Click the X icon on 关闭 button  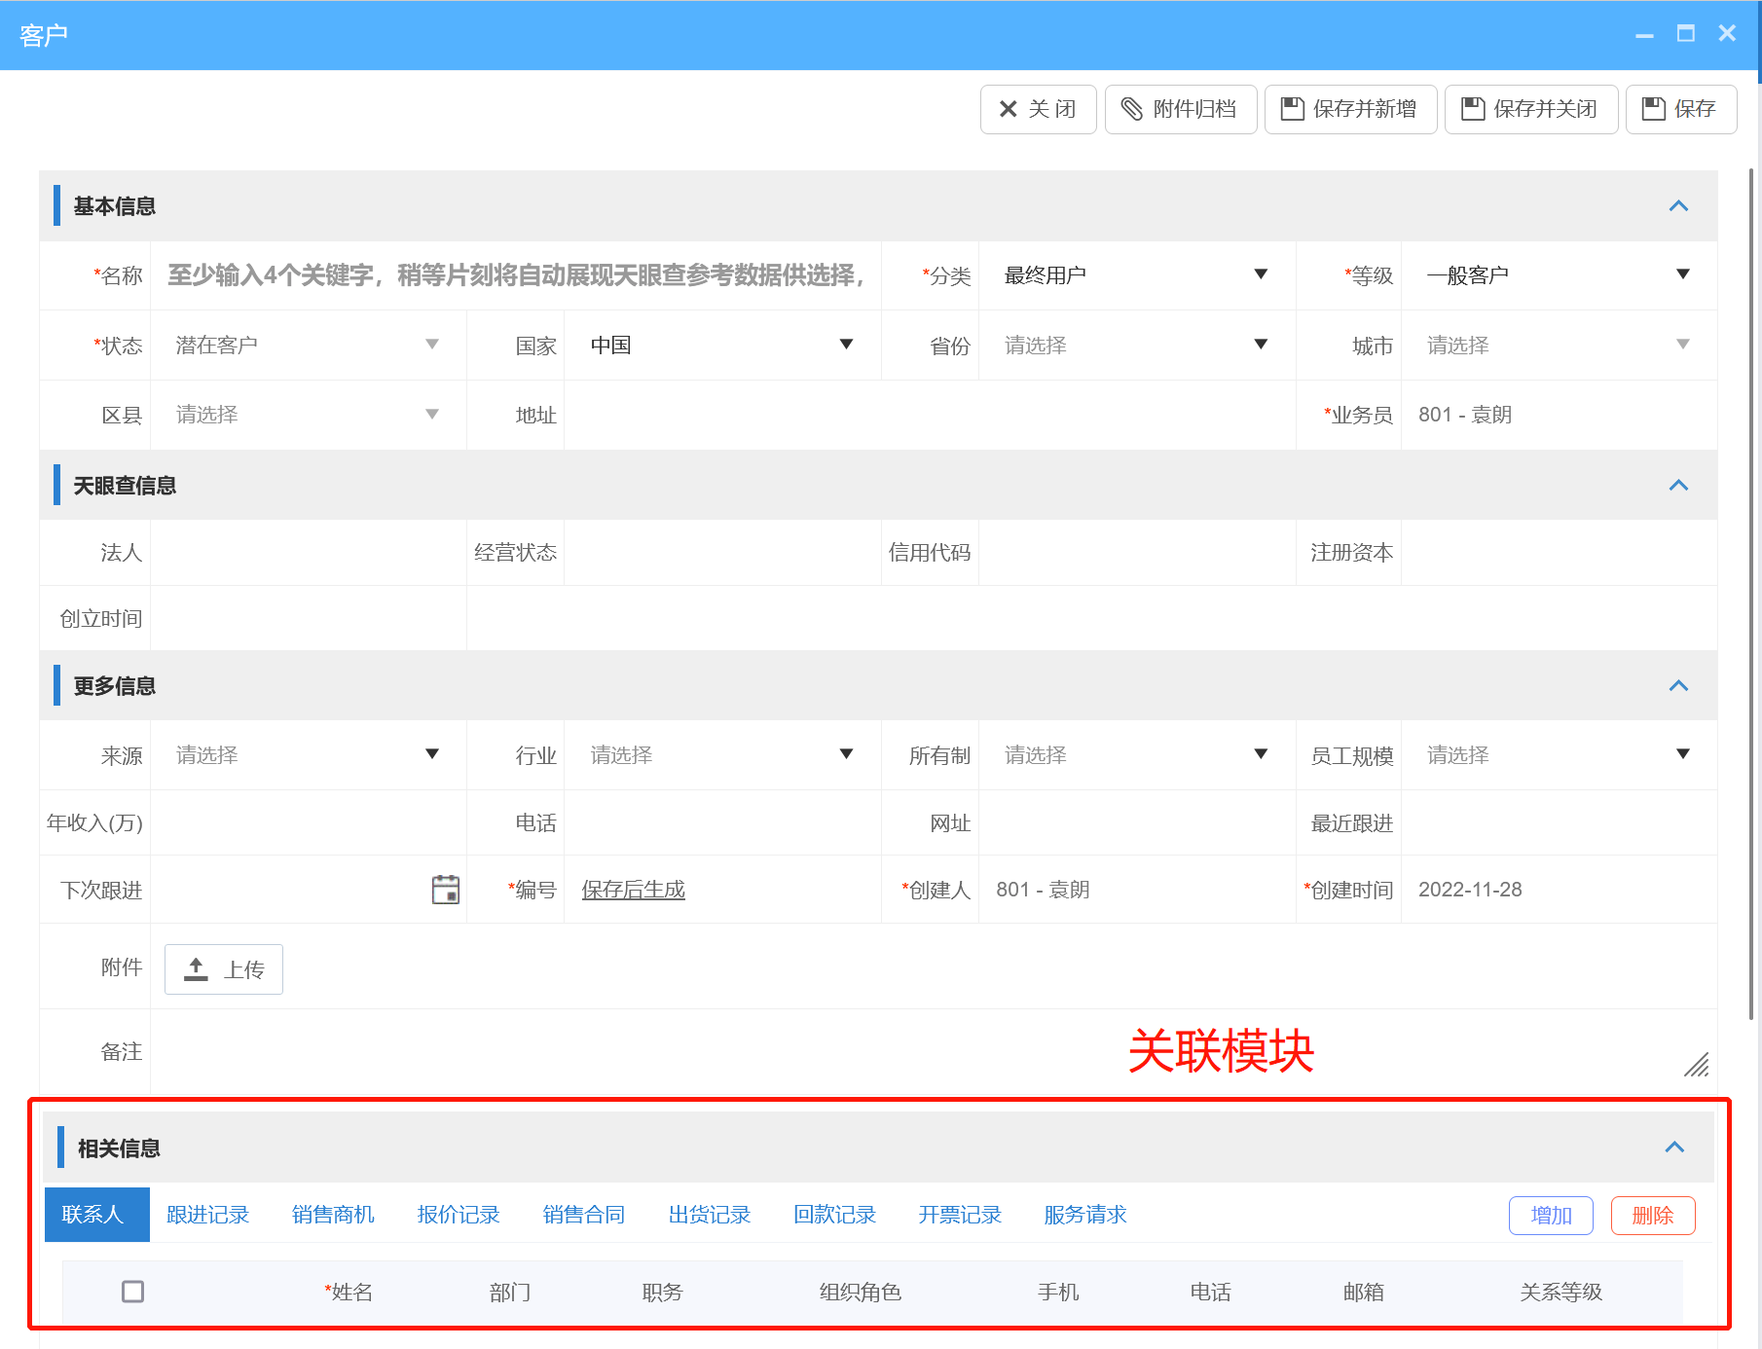pyautogui.click(x=1009, y=109)
